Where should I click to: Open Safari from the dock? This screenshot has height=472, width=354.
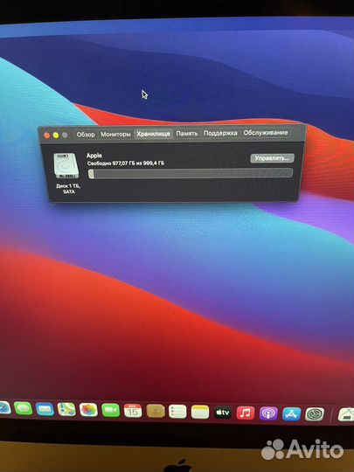point(4,408)
